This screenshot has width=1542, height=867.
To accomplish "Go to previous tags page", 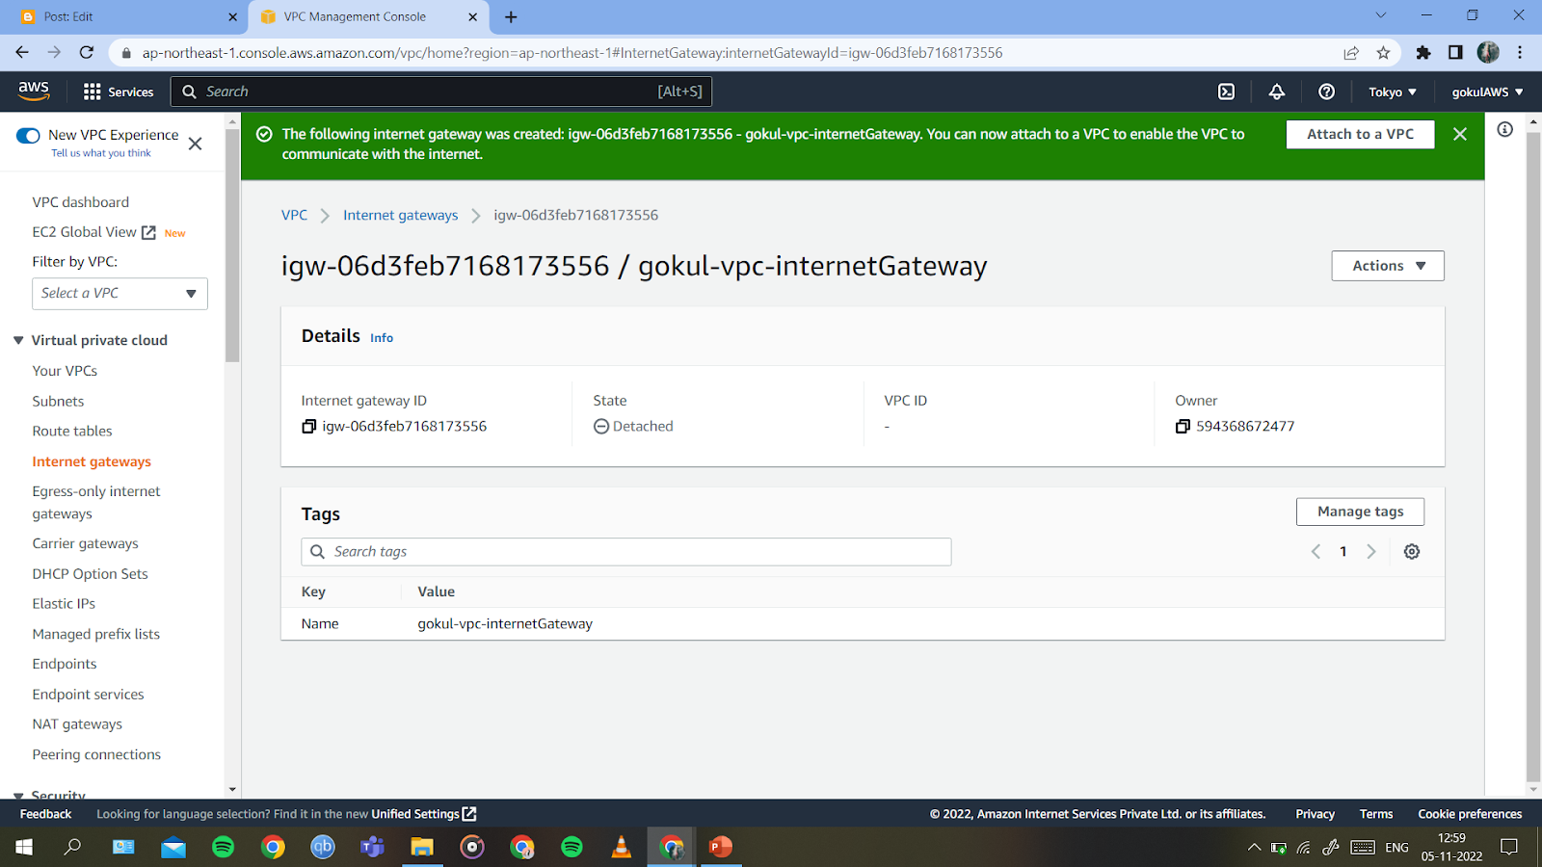I will (1316, 551).
